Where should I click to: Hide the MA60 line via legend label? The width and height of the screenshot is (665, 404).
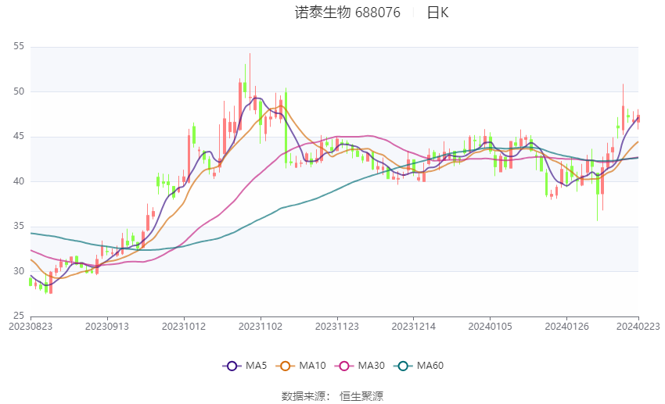430,366
